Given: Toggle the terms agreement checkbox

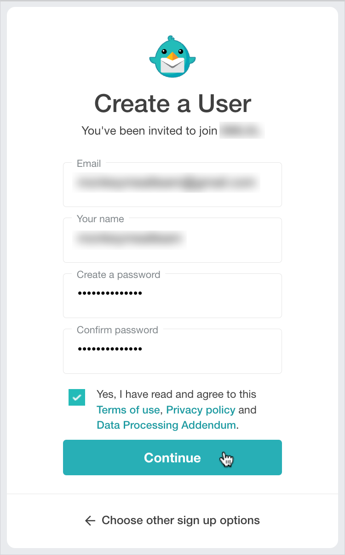Looking at the screenshot, I should 77,397.
